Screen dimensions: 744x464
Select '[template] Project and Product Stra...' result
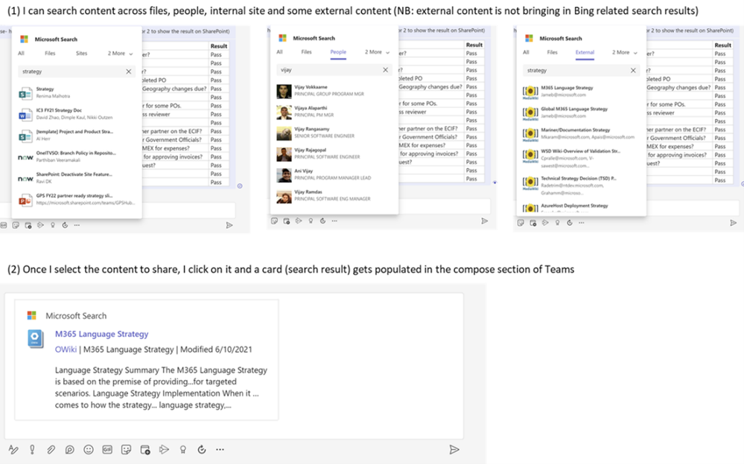click(x=77, y=135)
